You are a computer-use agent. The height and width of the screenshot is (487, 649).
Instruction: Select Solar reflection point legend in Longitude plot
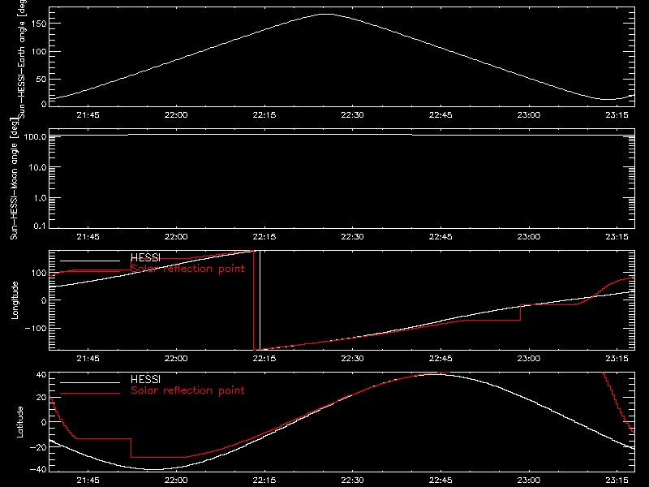point(187,269)
